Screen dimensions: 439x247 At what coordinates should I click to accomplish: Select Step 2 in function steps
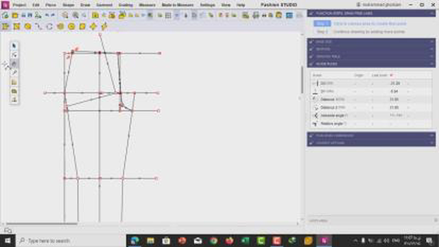pos(322,32)
